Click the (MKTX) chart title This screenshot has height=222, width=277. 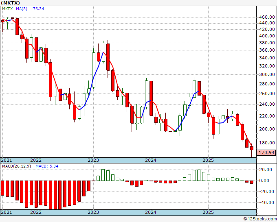[x=11, y=3]
